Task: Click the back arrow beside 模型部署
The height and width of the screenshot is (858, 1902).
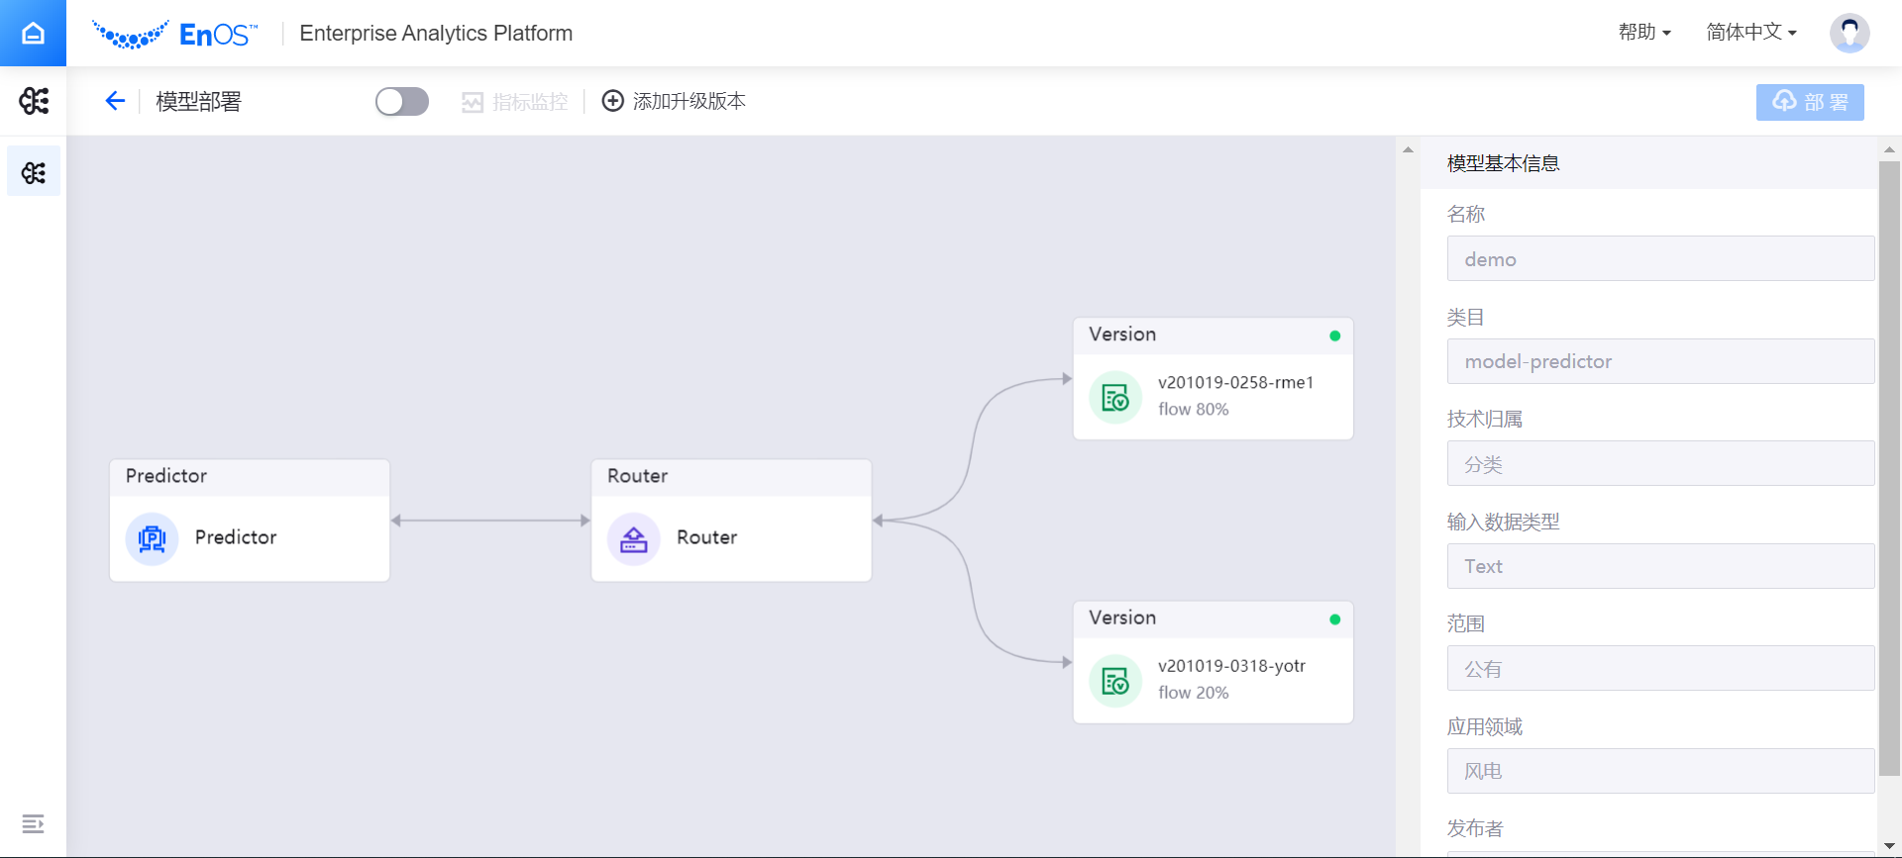Action: (x=115, y=101)
